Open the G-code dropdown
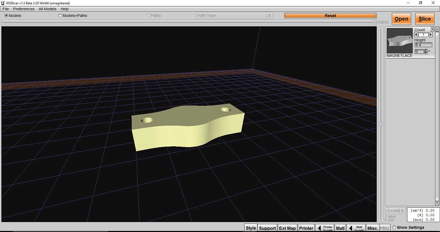 tap(395, 210)
